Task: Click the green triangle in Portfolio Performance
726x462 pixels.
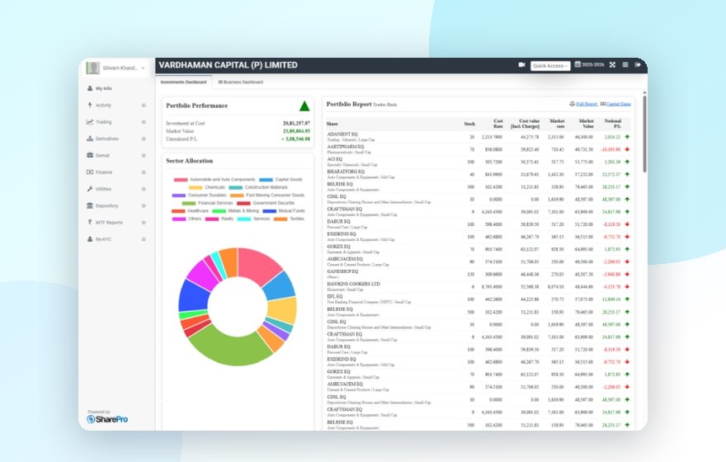Action: 304,106
